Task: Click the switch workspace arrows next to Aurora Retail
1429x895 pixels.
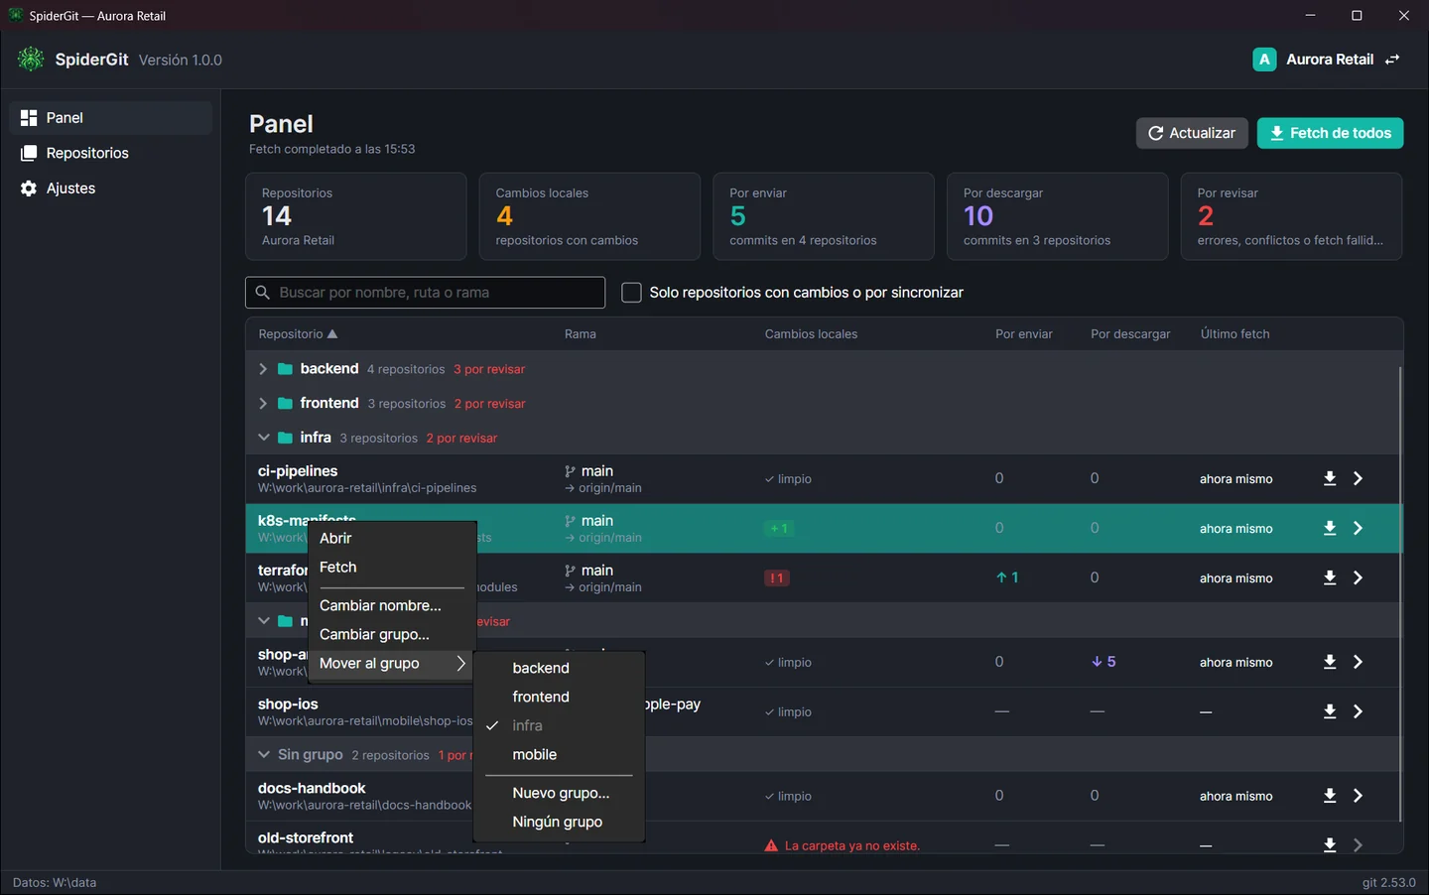Action: pos(1392,60)
